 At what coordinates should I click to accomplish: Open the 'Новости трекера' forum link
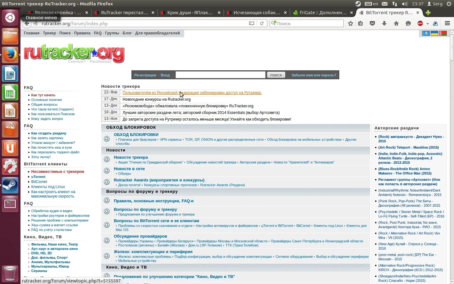pyautogui.click(x=131, y=157)
